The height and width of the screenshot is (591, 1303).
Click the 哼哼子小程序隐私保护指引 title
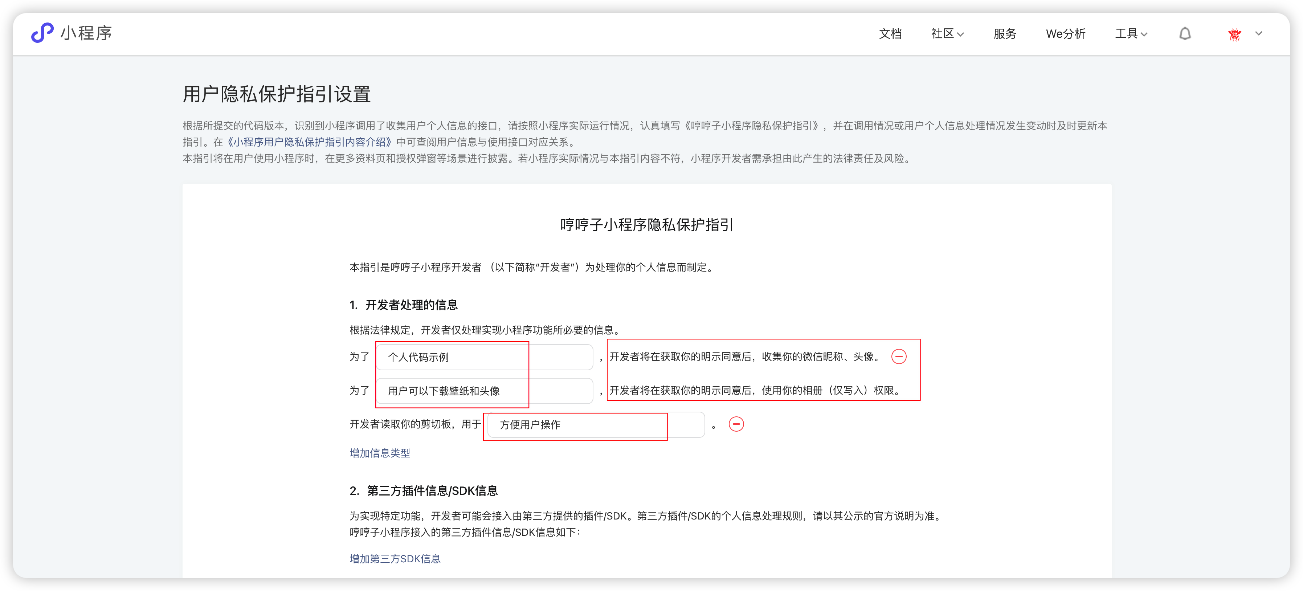[x=646, y=225]
